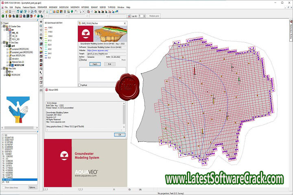Open the Feature Objects menu
This screenshot has width=293, height=195.
(x=29, y=7)
